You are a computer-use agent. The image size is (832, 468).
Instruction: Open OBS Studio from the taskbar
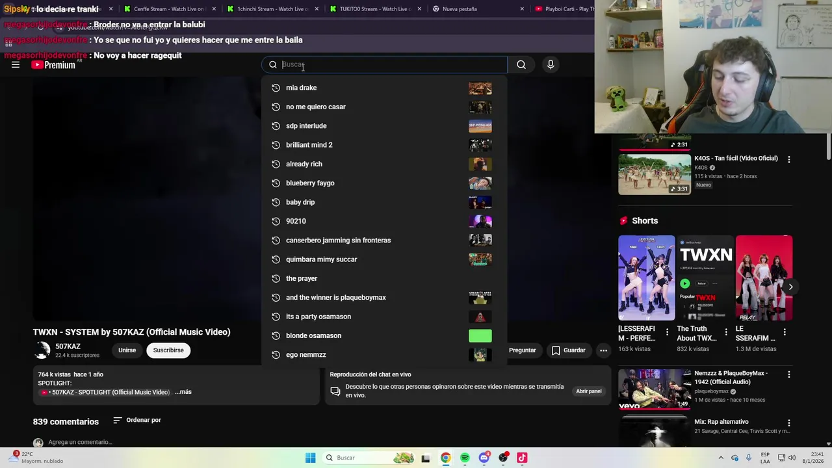click(503, 458)
